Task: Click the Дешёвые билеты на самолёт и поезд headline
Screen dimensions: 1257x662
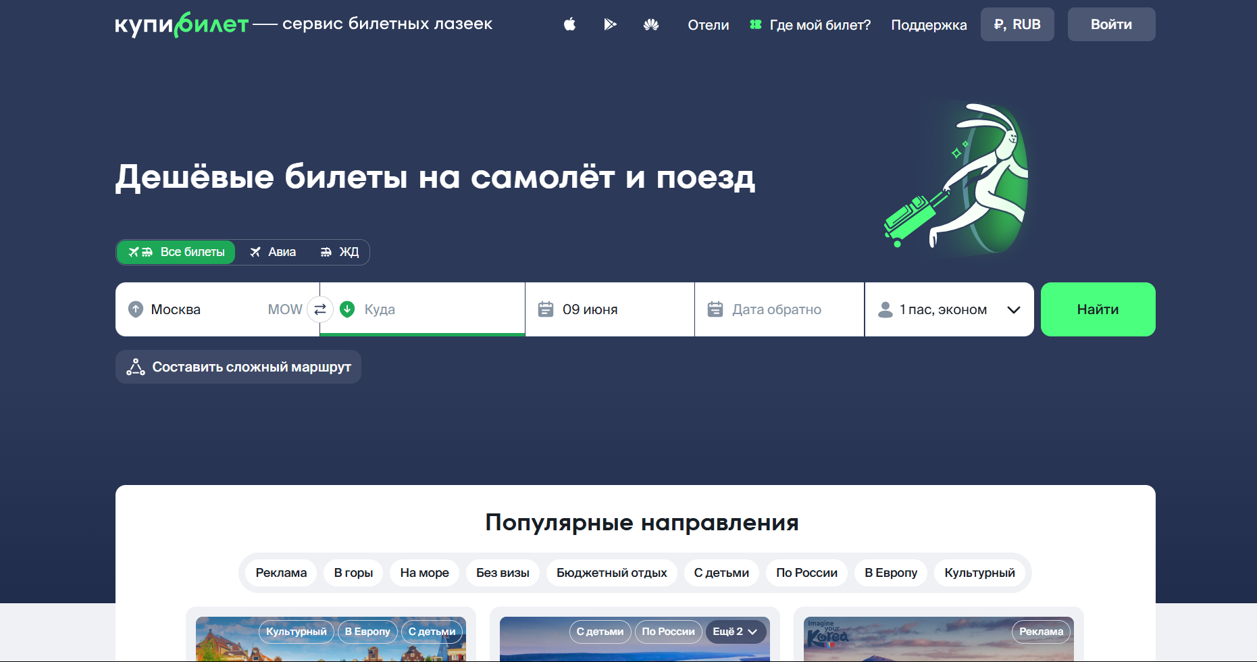Action: tap(435, 177)
